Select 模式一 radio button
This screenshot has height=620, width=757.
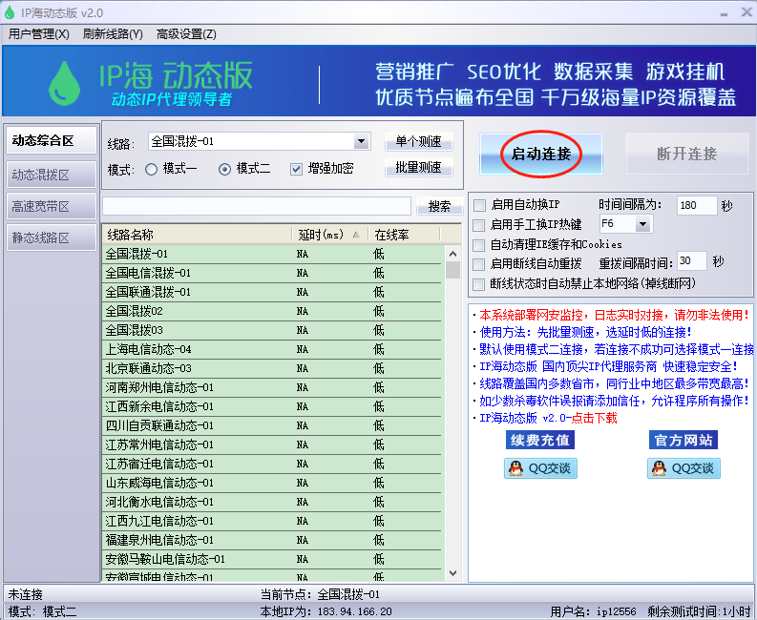[x=152, y=169]
